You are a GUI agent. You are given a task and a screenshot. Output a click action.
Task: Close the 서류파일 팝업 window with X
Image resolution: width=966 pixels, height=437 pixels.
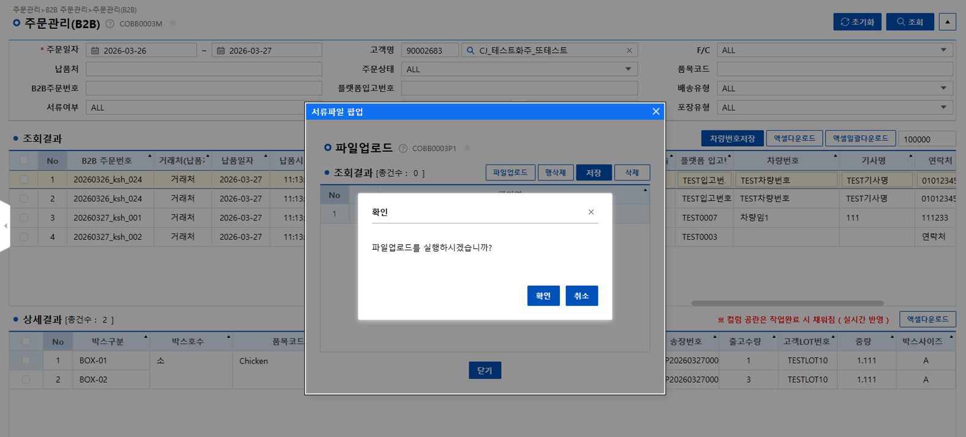pos(656,111)
